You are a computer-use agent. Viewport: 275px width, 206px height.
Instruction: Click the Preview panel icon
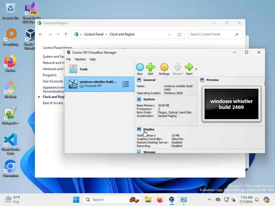(x=202, y=80)
